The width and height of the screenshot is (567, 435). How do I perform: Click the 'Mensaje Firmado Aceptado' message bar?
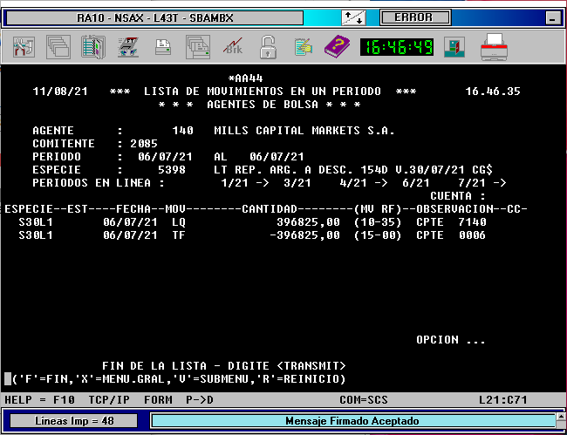[x=352, y=421]
